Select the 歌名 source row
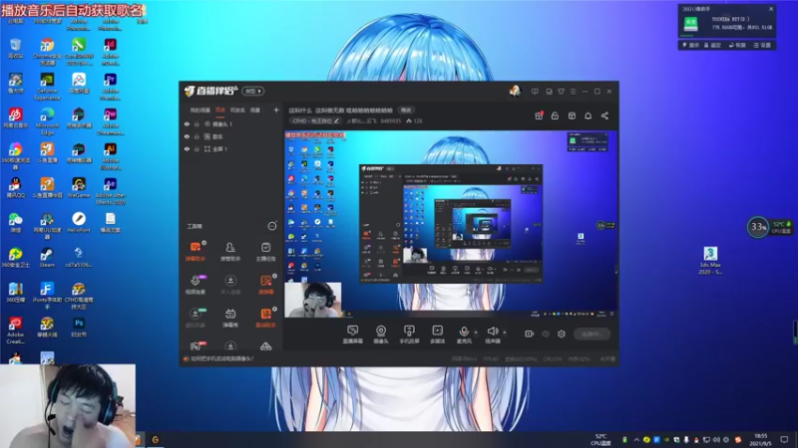Image resolution: width=798 pixels, height=448 pixels. [x=231, y=136]
